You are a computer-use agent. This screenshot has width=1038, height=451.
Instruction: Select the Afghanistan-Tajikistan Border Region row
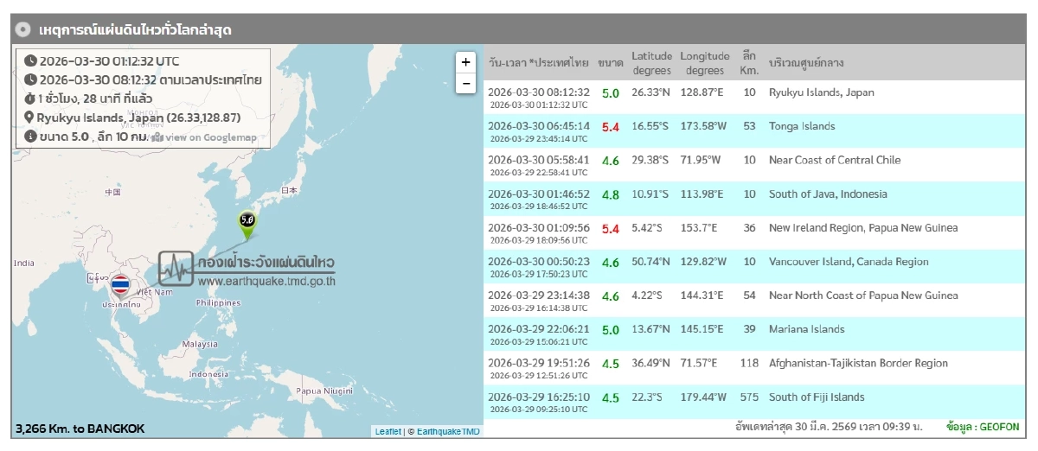click(x=753, y=368)
